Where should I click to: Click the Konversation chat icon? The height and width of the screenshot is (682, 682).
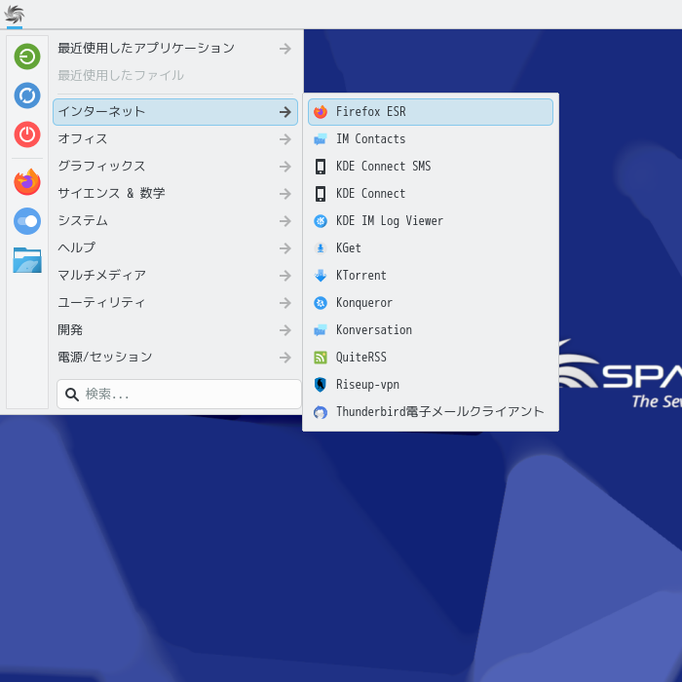(x=321, y=330)
